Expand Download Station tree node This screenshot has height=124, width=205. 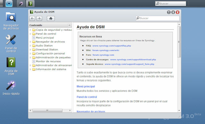click(x=30, y=50)
